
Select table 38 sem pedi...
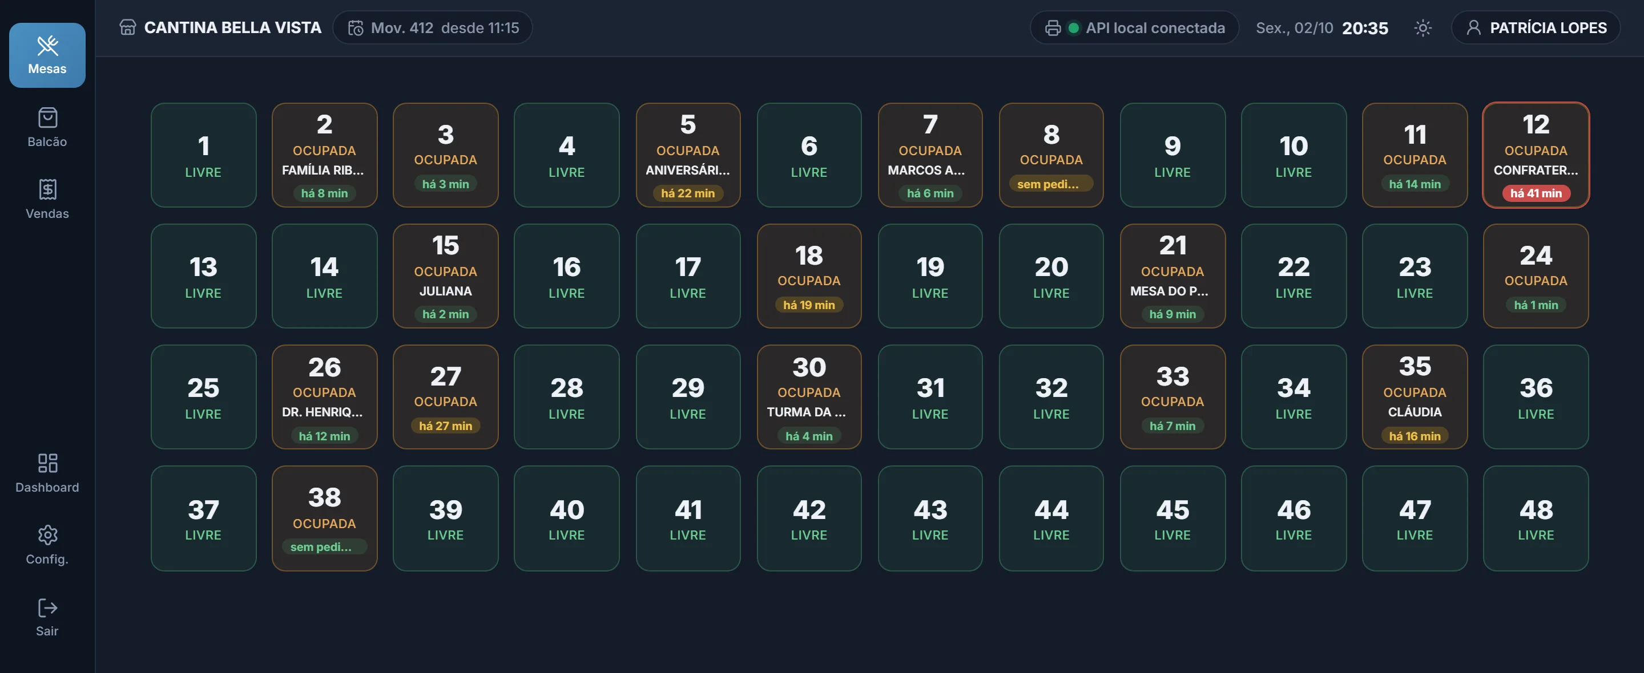324,518
